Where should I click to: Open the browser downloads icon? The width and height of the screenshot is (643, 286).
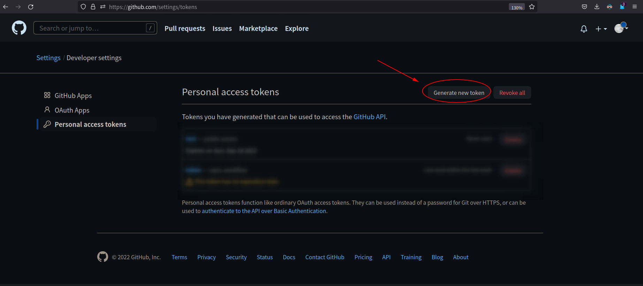597,7
